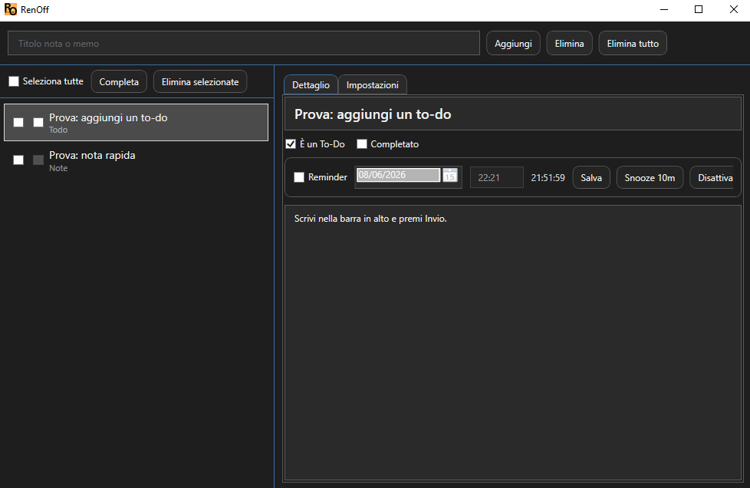This screenshot has width=750, height=488.
Task: Click the reminder date field 08/06/2026
Action: click(x=398, y=175)
